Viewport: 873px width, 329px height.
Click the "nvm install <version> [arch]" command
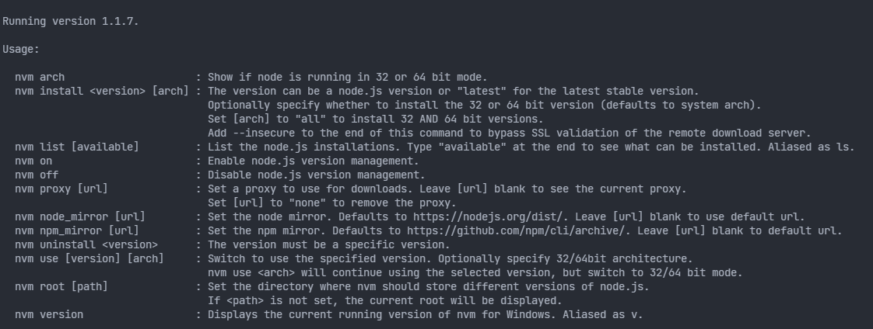[x=101, y=91]
